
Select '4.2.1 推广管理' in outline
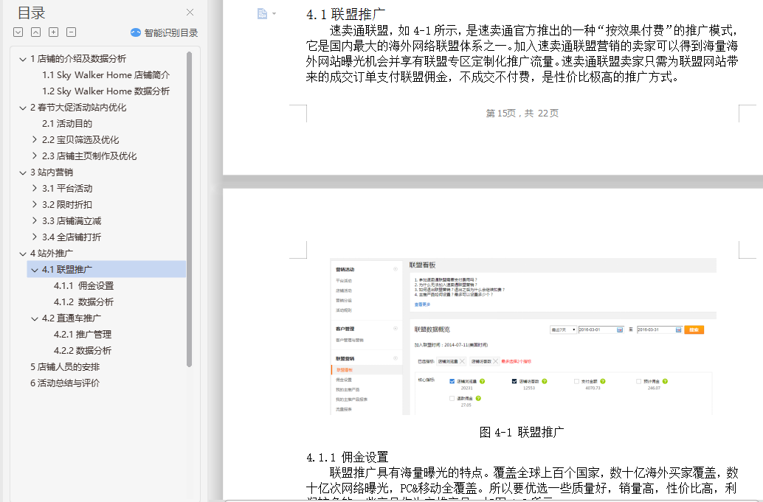click(83, 335)
